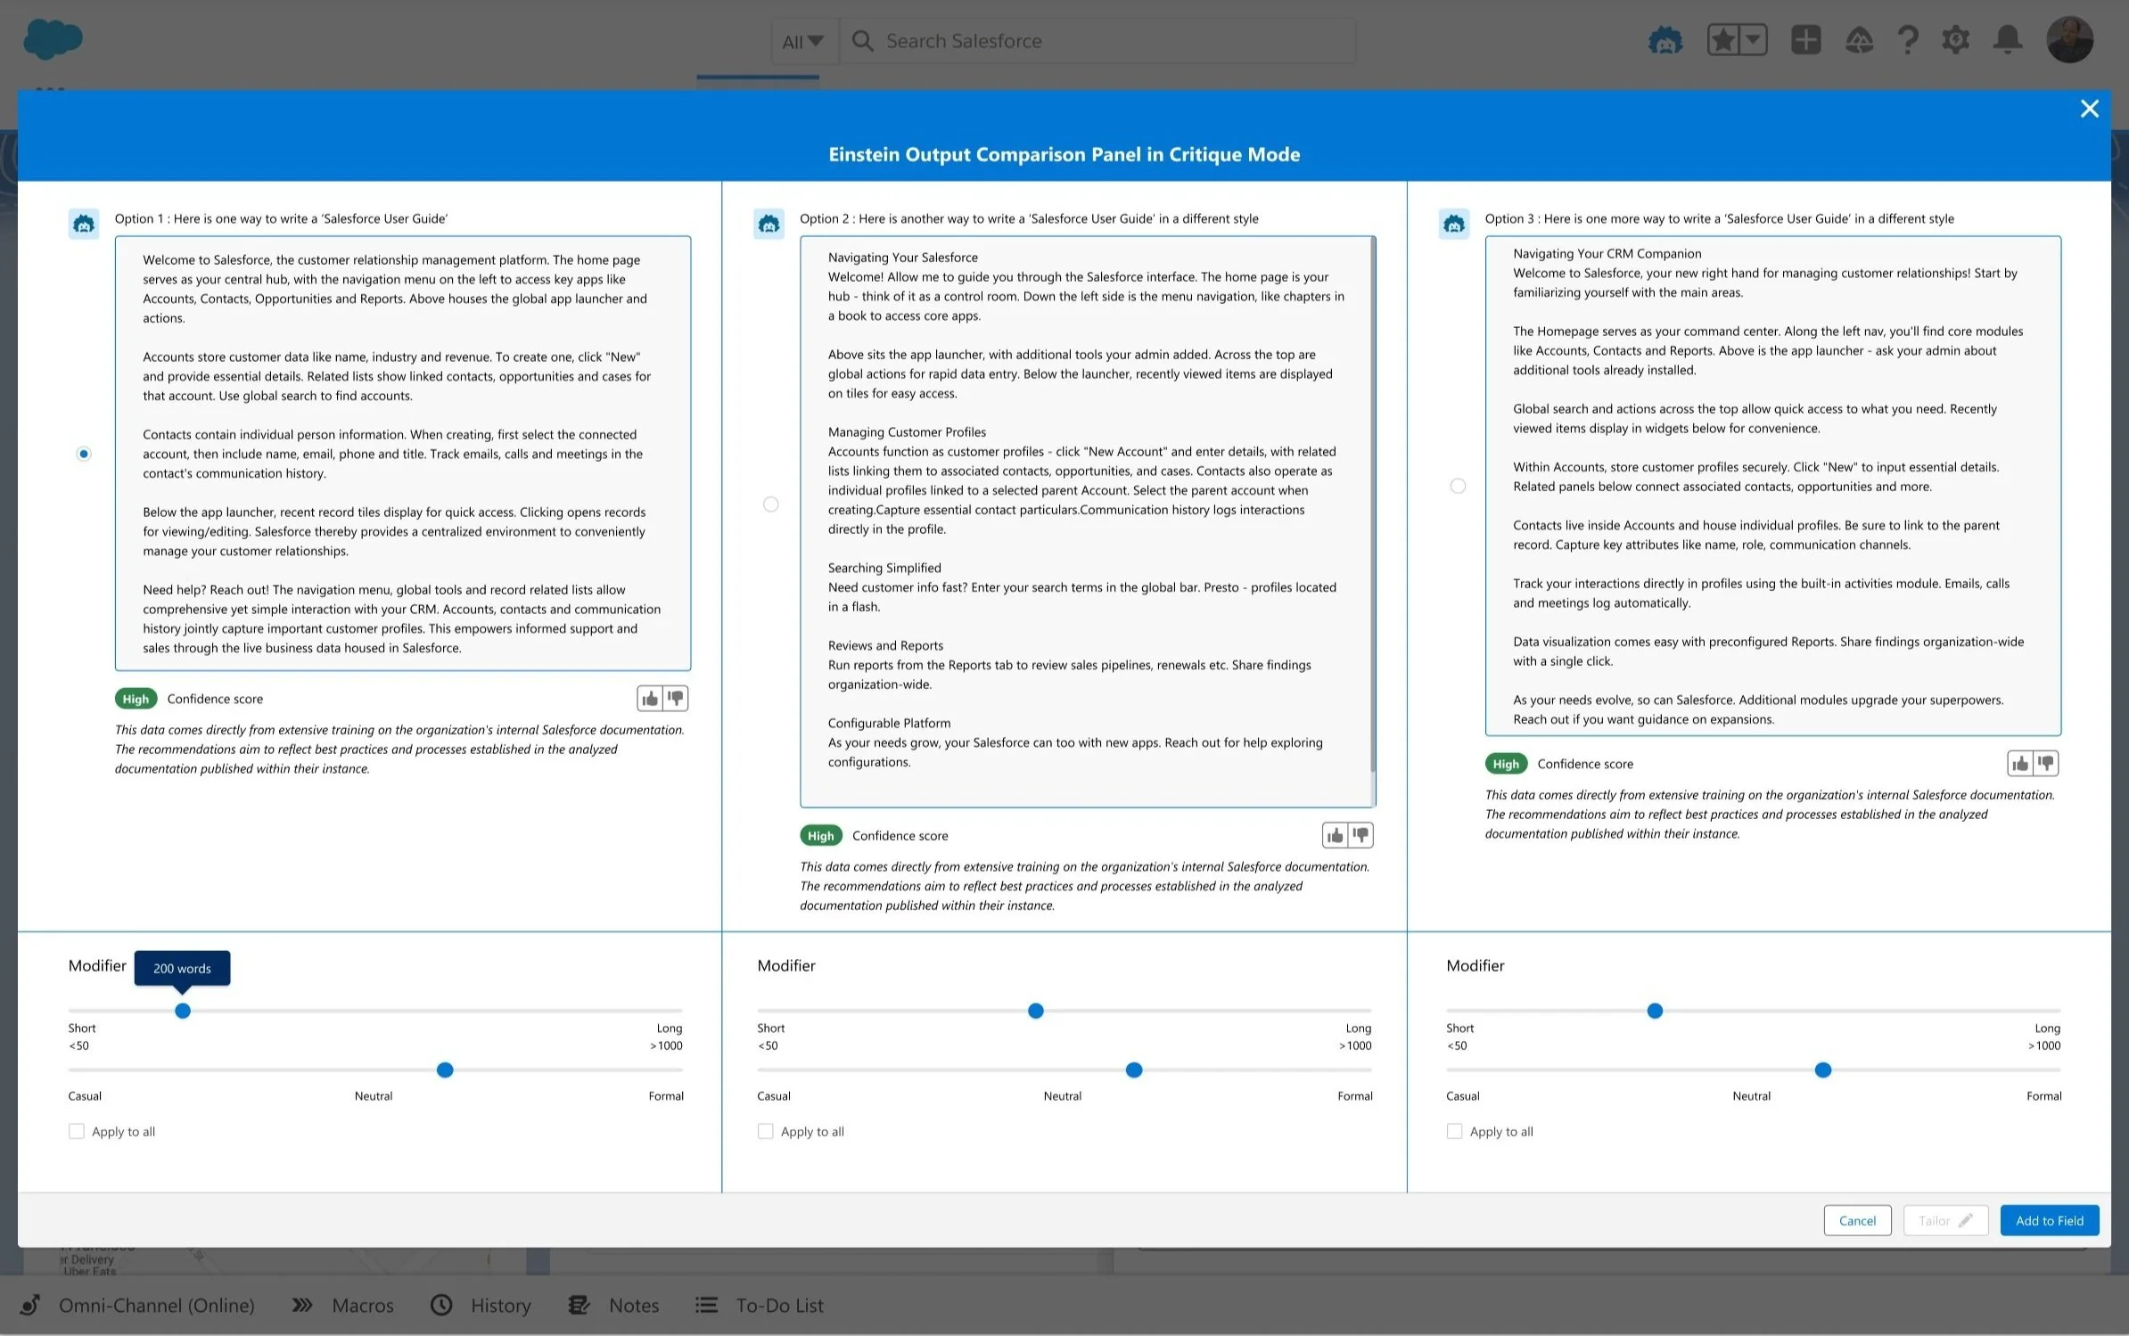Open the user profile avatar menu
Image resolution: width=2129 pixels, height=1336 pixels.
coord(2069,40)
